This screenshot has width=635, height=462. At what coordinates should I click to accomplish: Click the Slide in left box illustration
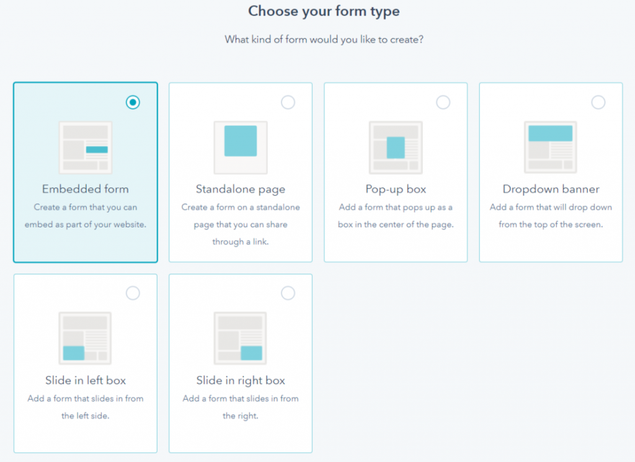tap(85, 338)
